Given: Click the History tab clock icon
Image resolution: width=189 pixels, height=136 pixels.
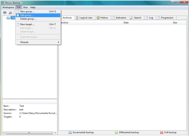Looking at the screenshot, I should coord(98,18).
